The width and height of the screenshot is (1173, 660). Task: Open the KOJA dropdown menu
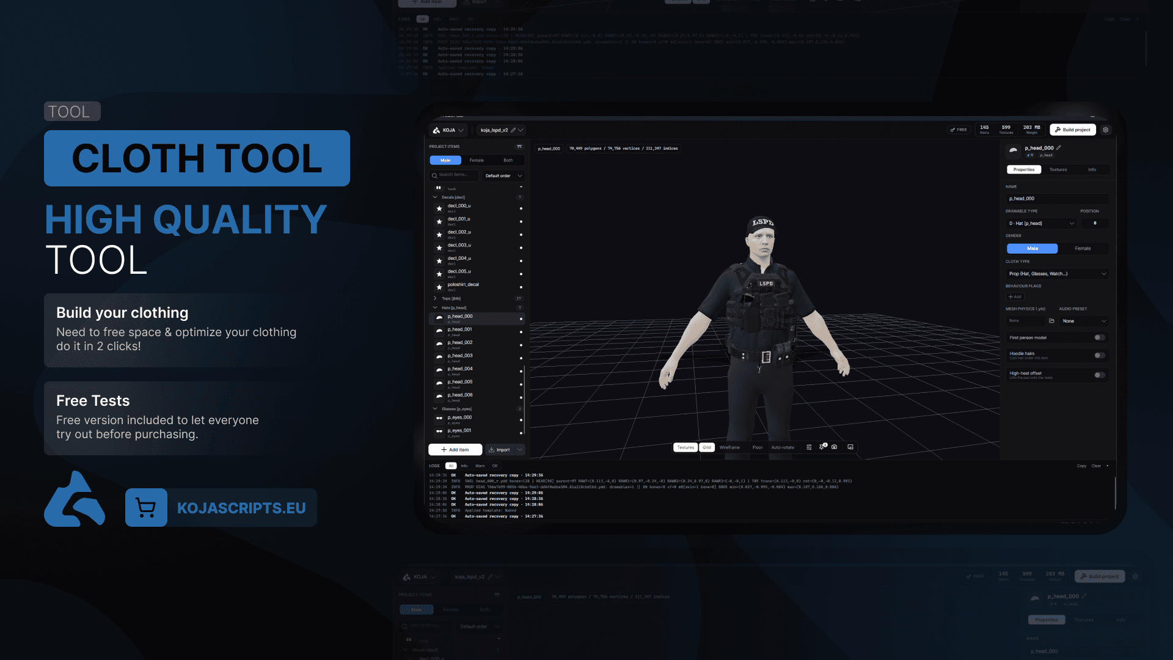448,130
